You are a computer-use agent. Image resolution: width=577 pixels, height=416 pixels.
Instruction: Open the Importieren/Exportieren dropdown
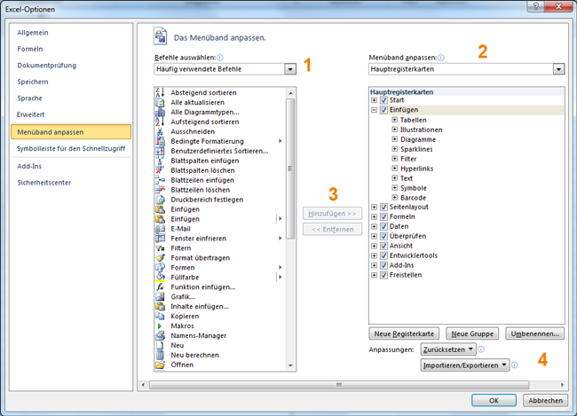(465, 365)
